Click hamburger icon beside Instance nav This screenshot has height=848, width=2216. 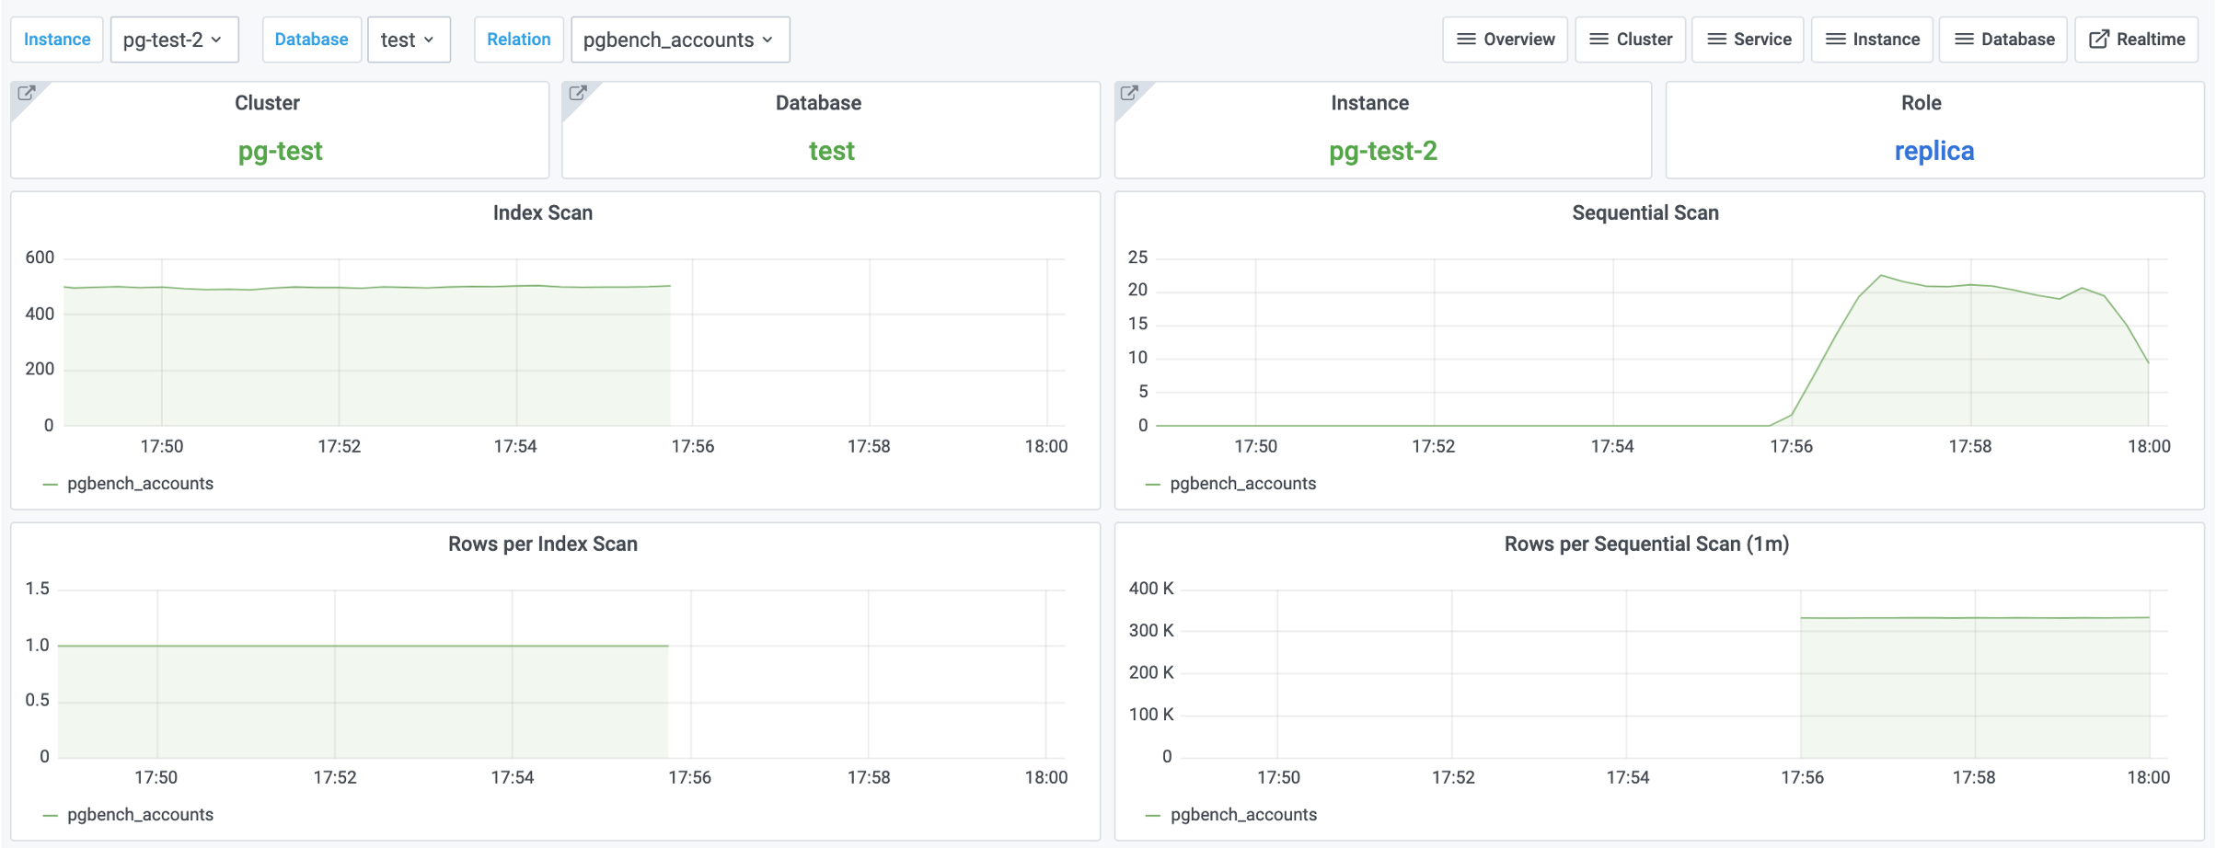click(1835, 40)
